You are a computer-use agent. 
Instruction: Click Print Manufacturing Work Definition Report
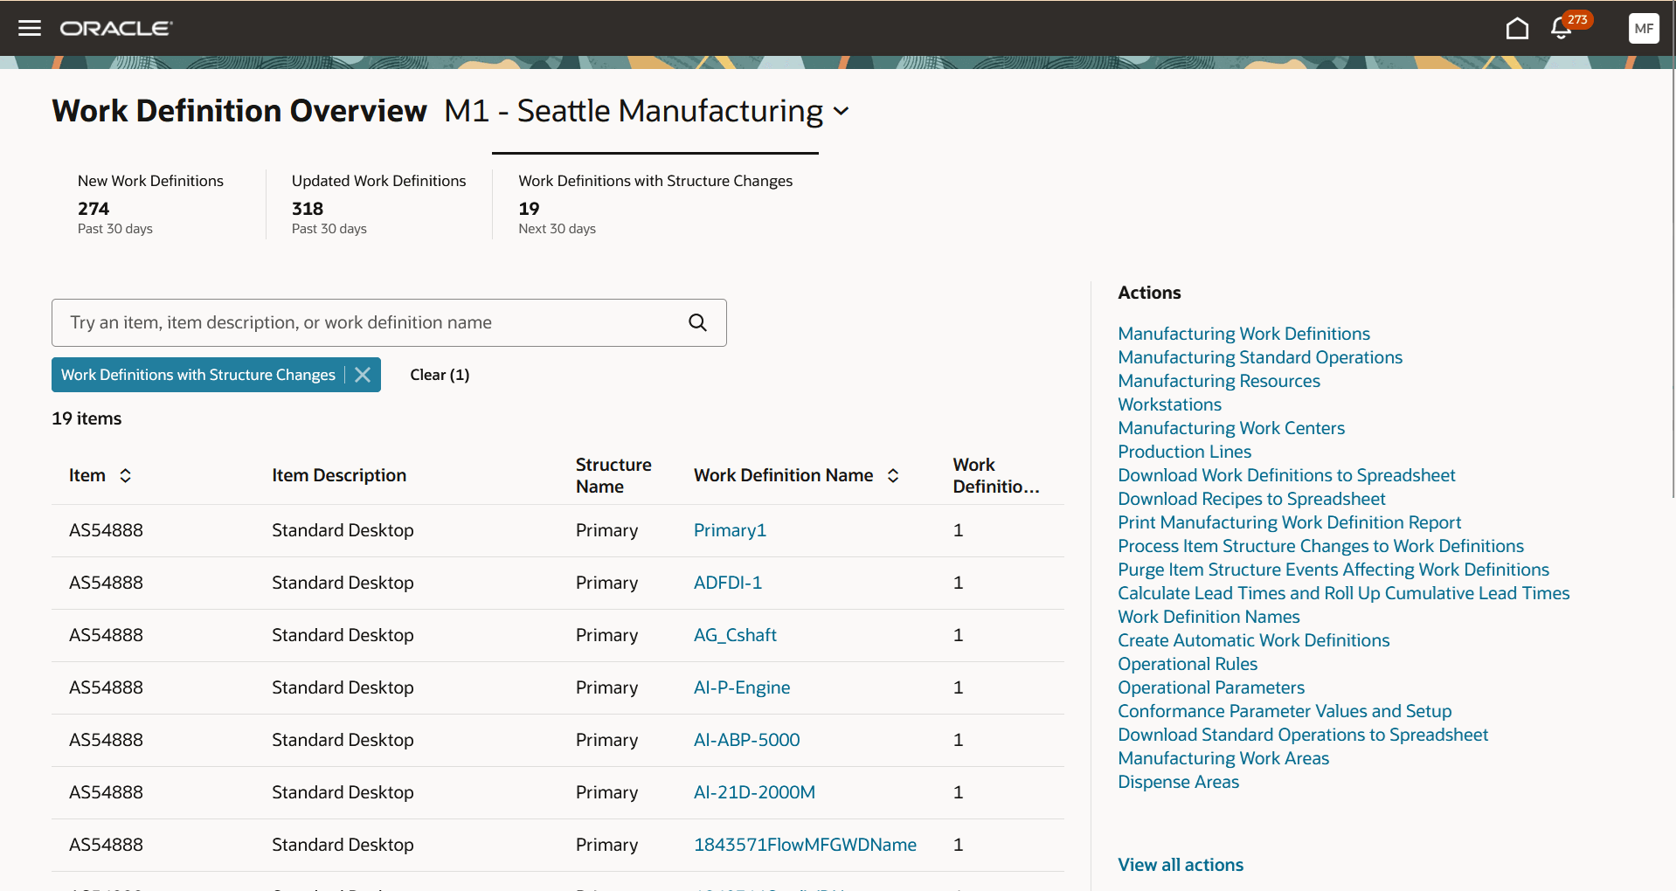pyautogui.click(x=1289, y=522)
